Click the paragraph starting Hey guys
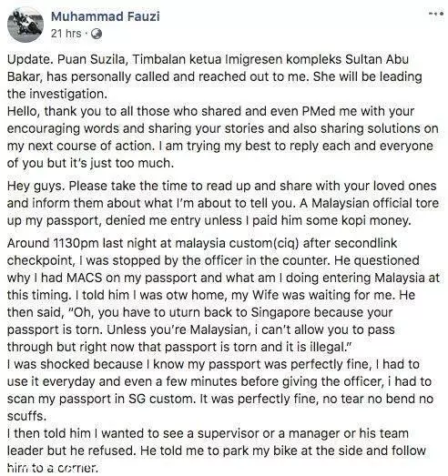This screenshot has width=448, height=476. tap(223, 203)
